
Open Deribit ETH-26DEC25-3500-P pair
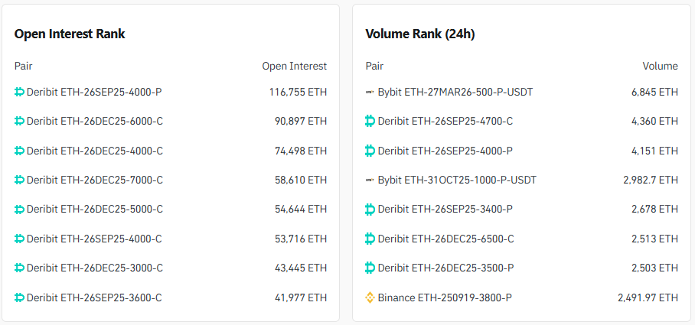click(x=446, y=268)
